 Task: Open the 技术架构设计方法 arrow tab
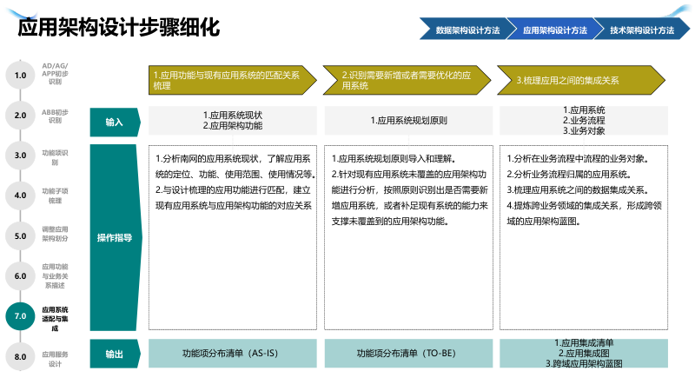tap(642, 30)
